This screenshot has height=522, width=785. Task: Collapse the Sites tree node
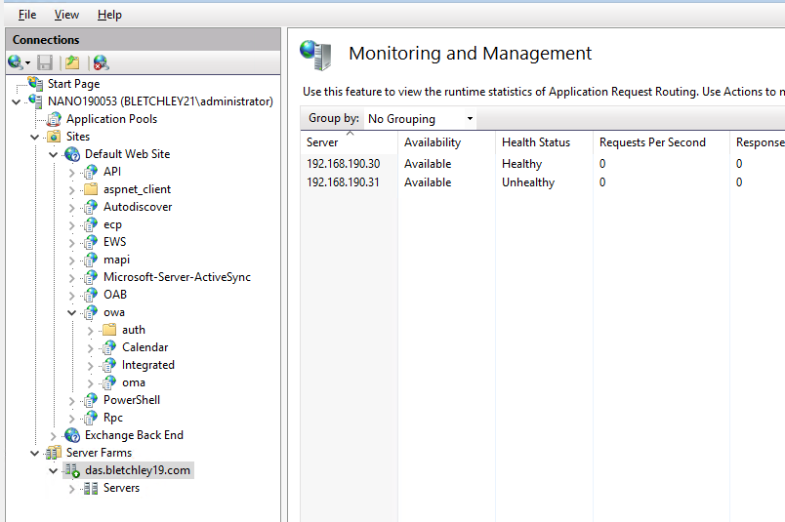click(34, 138)
